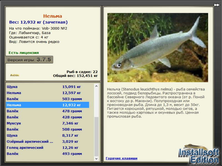
Task: Click the Рыб в садке: 22 counter
Action: [x=82, y=72]
